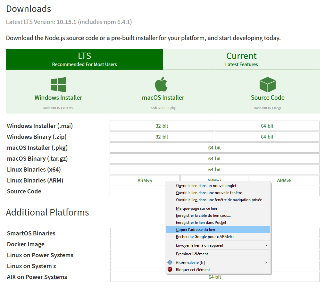The image size is (325, 288).
Task: Select the ARMv6 Linux binary link
Action: click(x=145, y=180)
